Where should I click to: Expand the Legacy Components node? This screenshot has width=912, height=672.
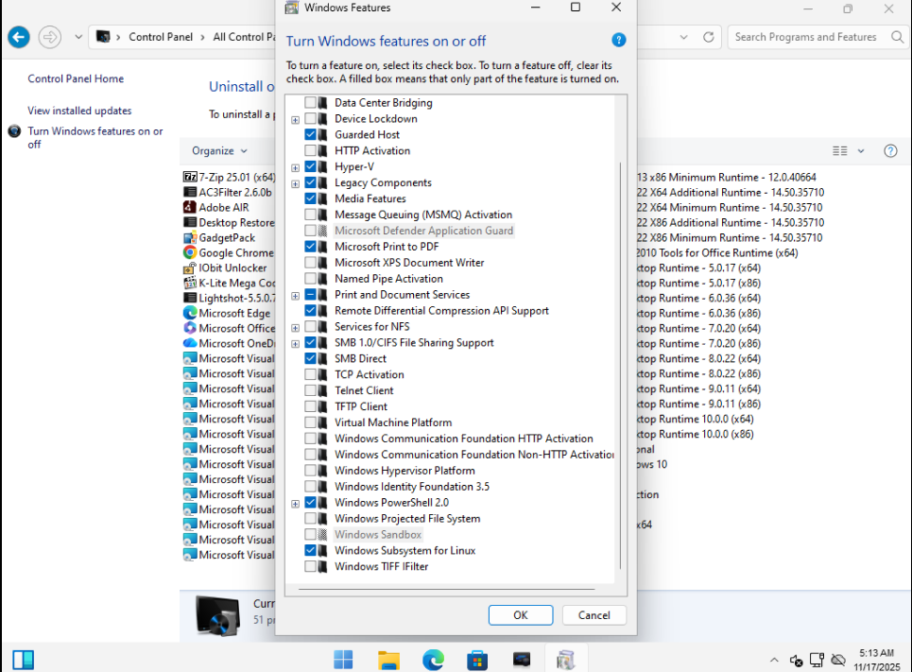pyautogui.click(x=296, y=183)
